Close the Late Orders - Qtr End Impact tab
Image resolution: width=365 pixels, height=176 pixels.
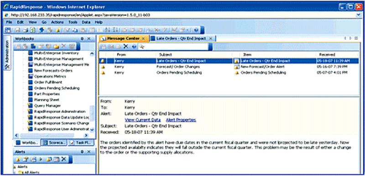tap(210, 38)
